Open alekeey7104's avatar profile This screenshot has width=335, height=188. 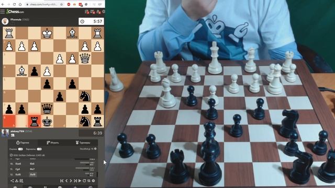(5, 133)
